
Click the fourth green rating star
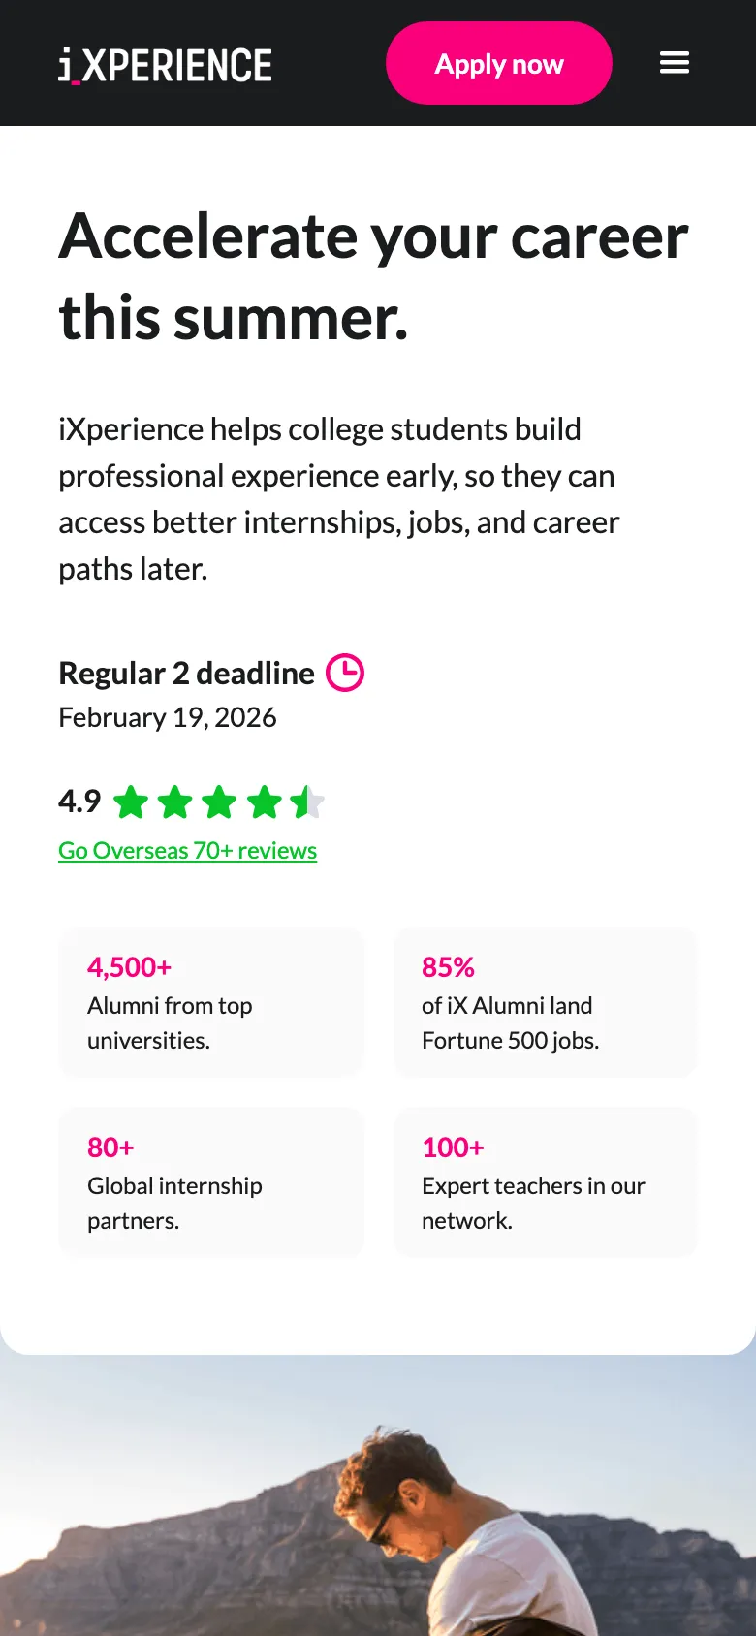[265, 802]
